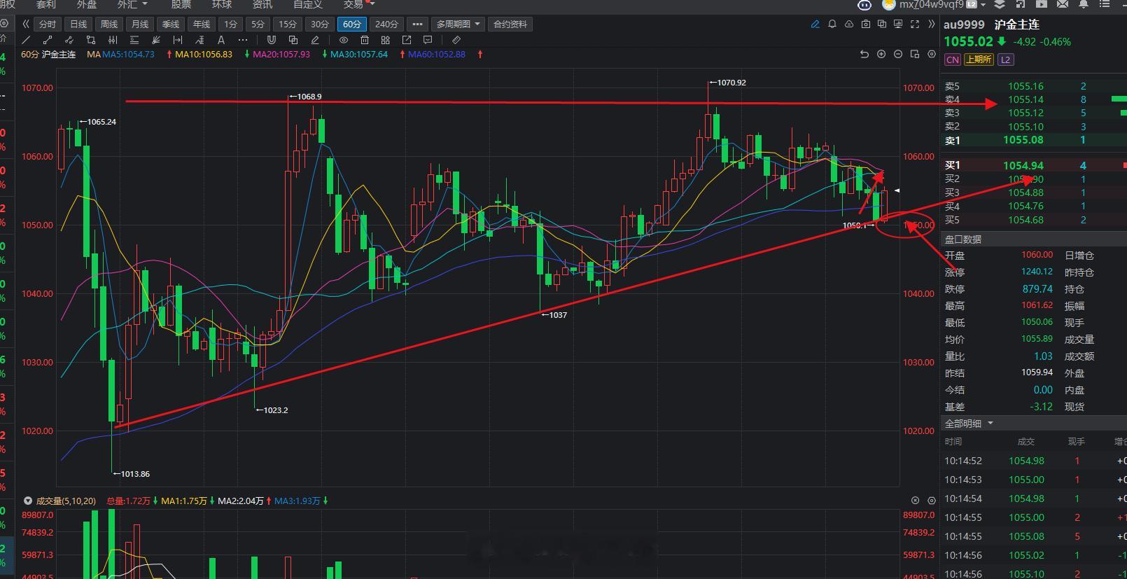1127x579 pixels.
Task: Delete drawings with the trash icon
Action: click(x=365, y=40)
